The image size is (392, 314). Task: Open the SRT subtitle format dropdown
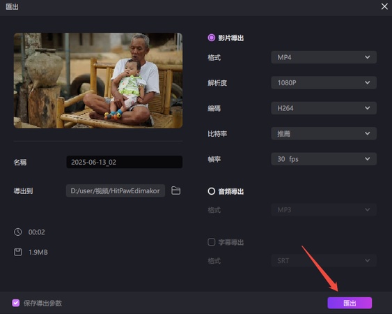point(324,261)
